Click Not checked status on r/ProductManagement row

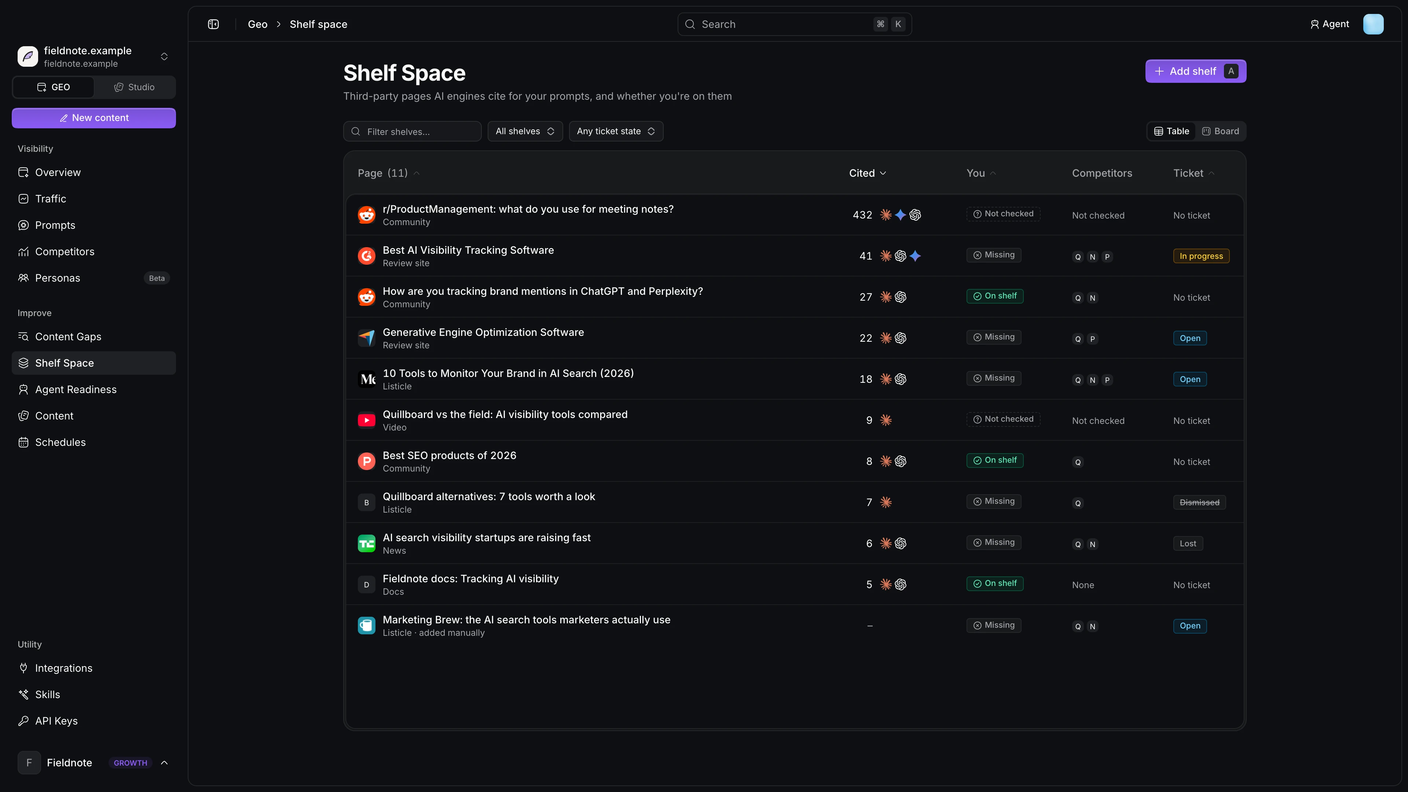coord(1003,214)
